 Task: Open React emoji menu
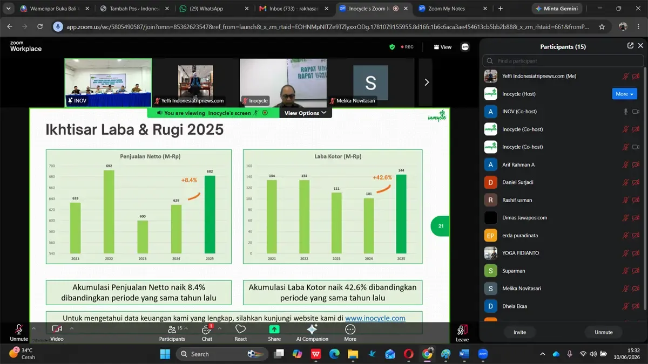(241, 332)
